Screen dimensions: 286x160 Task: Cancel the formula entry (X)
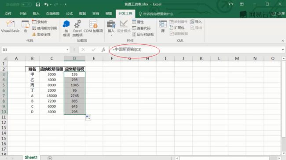point(83,50)
